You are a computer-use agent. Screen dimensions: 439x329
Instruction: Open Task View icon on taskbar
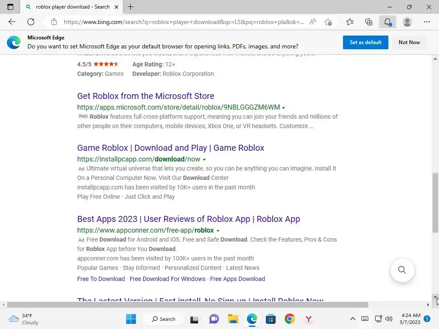point(194,319)
